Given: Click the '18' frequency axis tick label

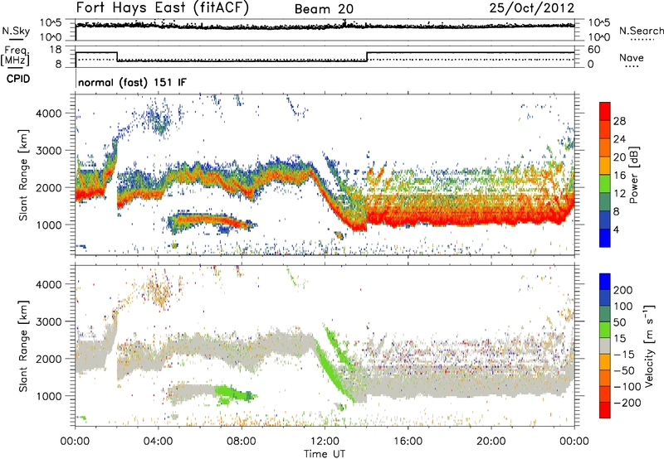Looking at the screenshot, I should pos(55,50).
